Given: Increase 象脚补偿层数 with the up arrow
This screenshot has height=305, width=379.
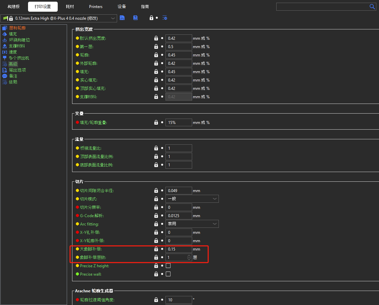Looking at the screenshot, I should [189, 256].
